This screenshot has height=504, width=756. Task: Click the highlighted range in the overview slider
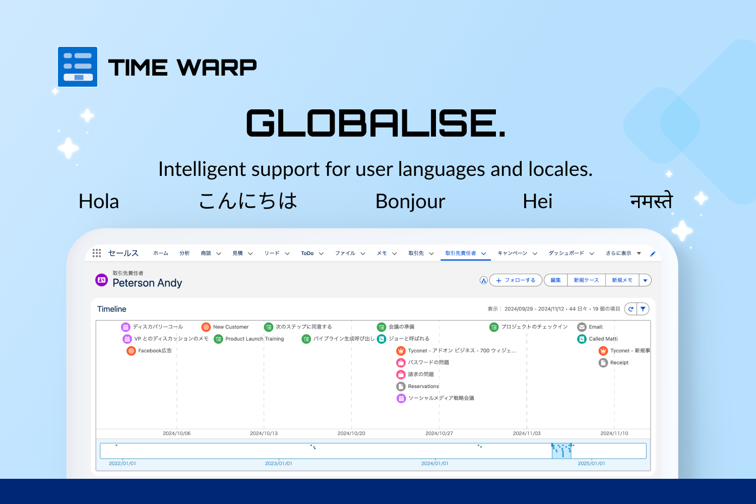[561, 451]
